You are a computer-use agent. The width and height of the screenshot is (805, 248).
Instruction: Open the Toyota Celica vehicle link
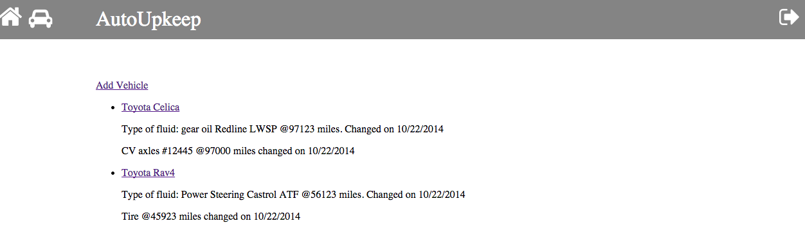click(150, 107)
